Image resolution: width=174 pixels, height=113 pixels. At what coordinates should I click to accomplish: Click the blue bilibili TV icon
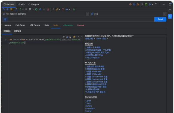point(134,4)
